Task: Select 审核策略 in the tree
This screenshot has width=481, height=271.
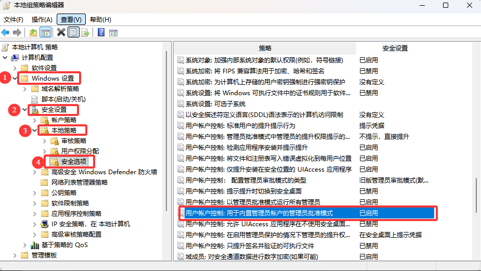Action: (74, 141)
